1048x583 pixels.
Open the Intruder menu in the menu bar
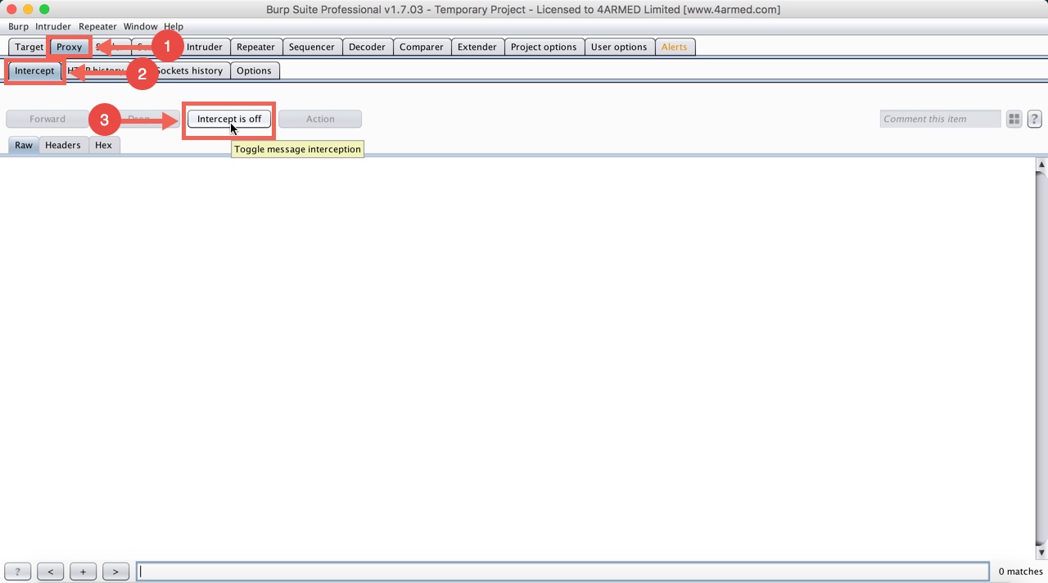coord(53,26)
